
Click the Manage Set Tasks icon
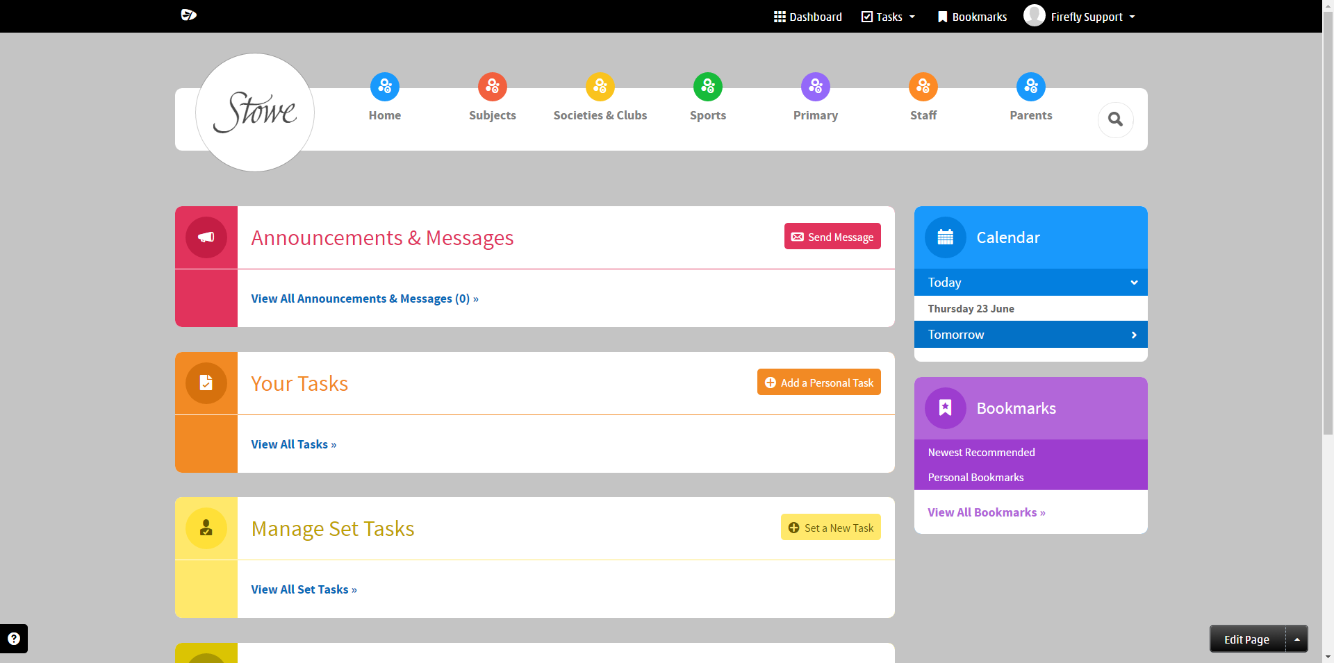(x=206, y=528)
